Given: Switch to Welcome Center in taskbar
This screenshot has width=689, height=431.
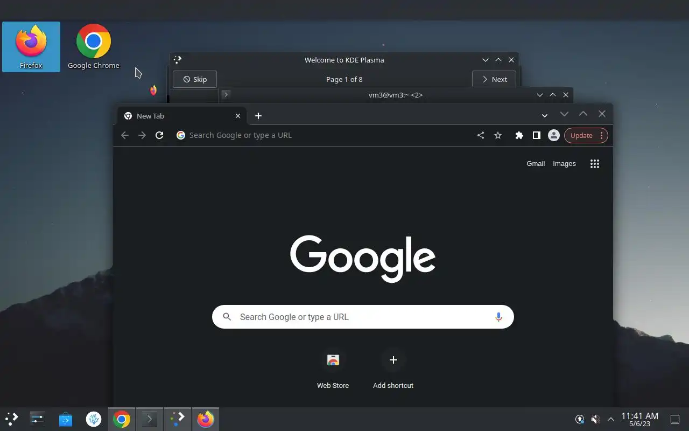Looking at the screenshot, I should [178, 419].
